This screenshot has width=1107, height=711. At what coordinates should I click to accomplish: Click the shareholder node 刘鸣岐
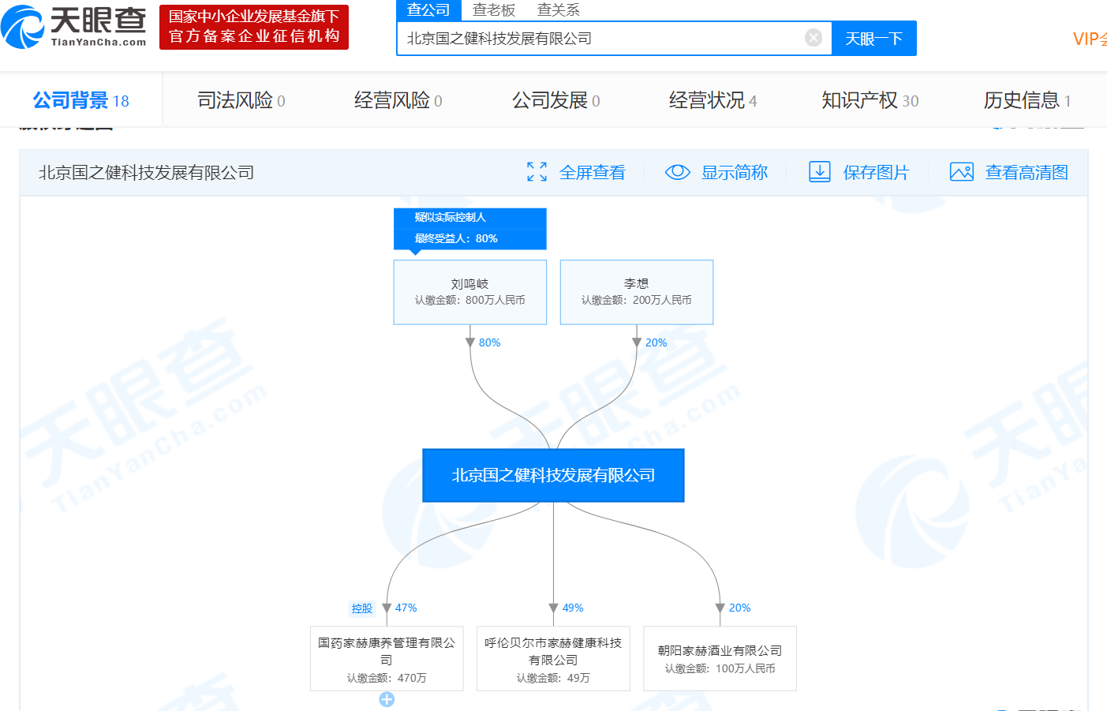pyautogui.click(x=469, y=292)
